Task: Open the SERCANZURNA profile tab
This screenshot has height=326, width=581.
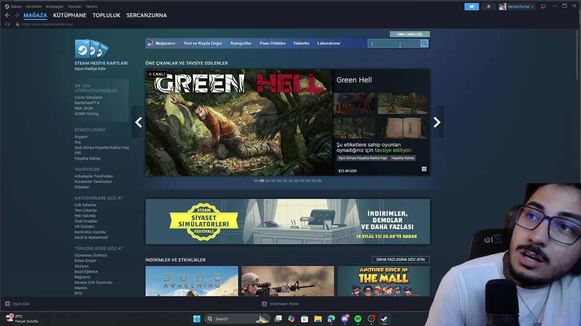Action: [x=147, y=15]
